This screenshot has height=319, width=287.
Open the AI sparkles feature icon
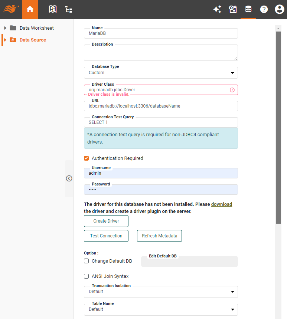217,9
